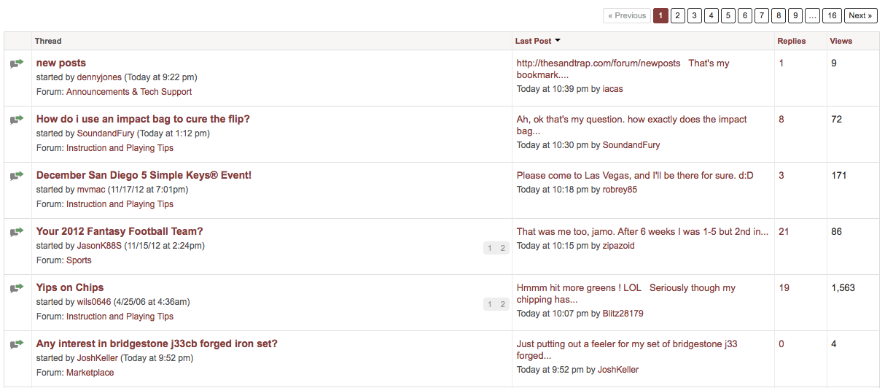885x388 pixels.
Task: Sort threads by the Views column header
Action: 841,41
